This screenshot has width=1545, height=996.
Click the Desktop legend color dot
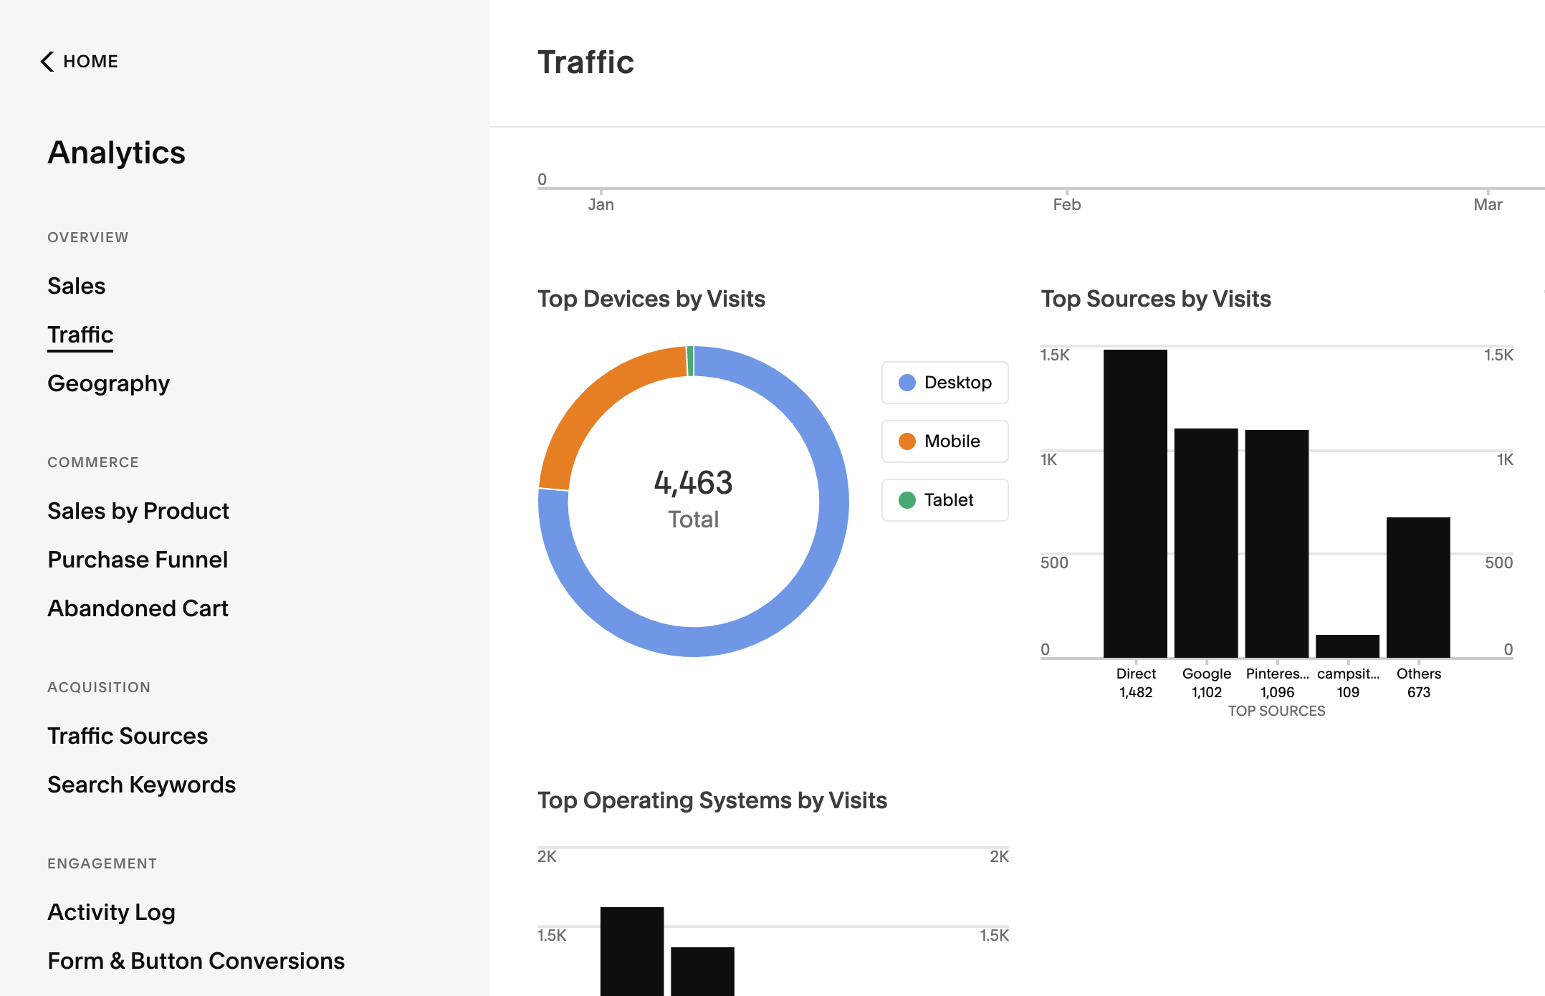pos(907,383)
